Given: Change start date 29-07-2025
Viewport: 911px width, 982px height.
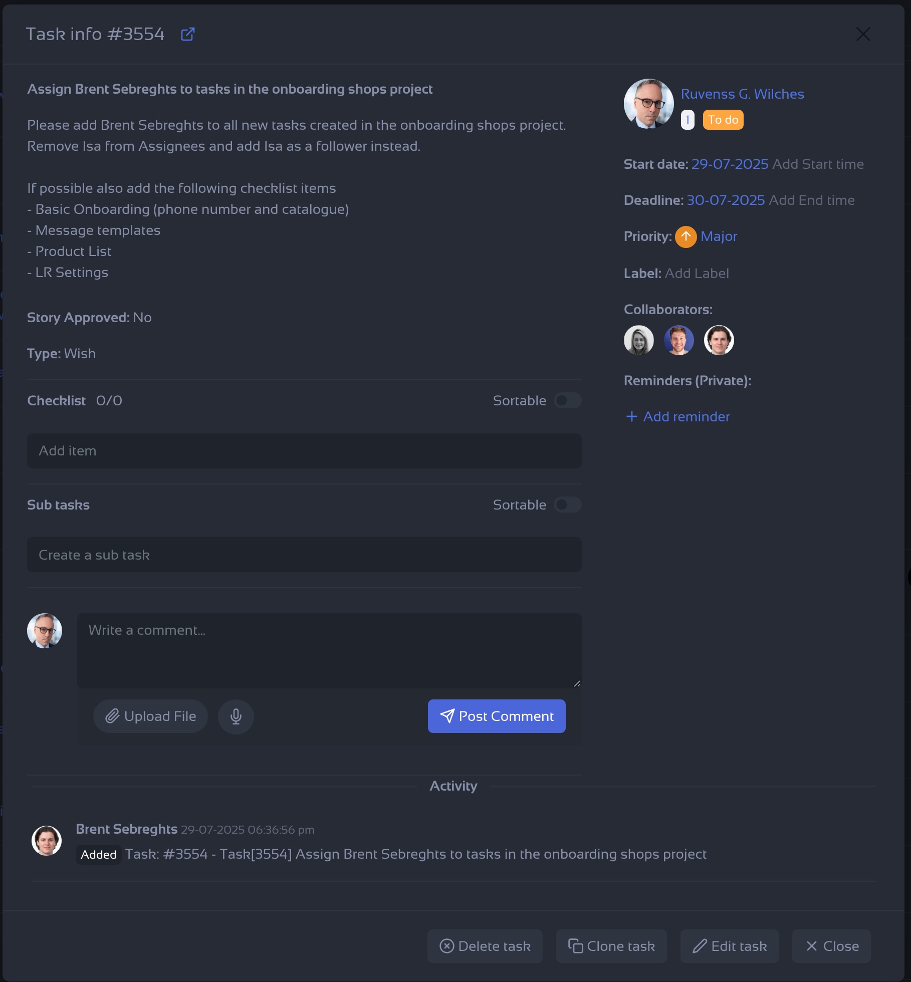Looking at the screenshot, I should point(730,164).
